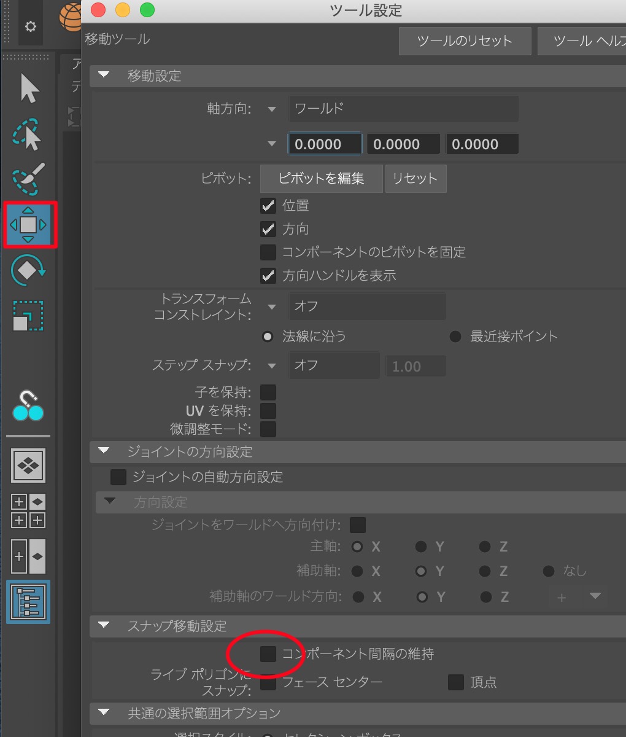Screen dimensions: 626x737
Task: Open the ワールド axis orientation combo box
Action: (x=403, y=109)
